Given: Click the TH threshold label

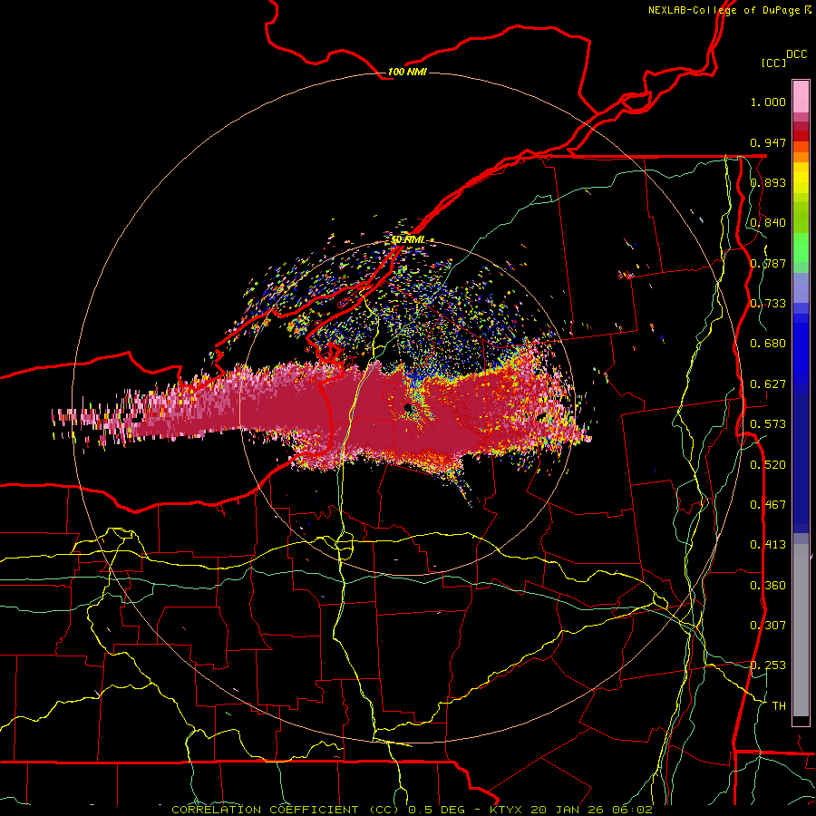Looking at the screenshot, I should 779,706.
